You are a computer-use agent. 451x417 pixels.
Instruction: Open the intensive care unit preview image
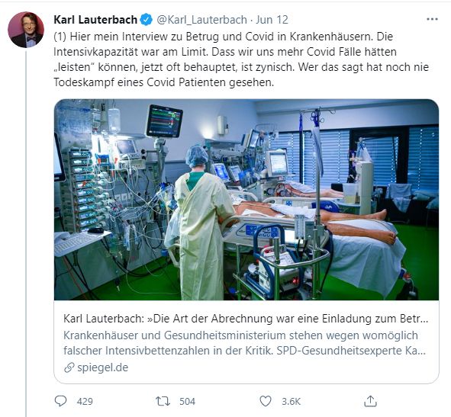246,200
